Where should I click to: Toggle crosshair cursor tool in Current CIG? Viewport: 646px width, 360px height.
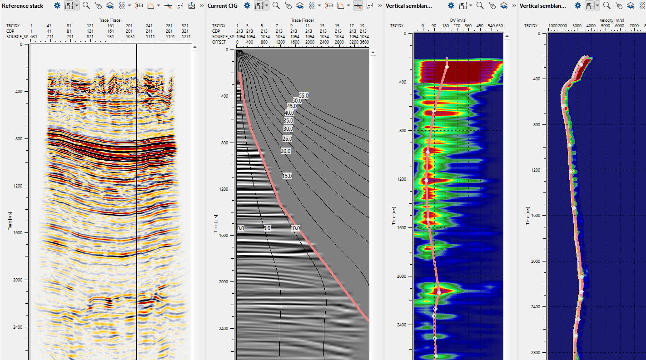(358, 6)
